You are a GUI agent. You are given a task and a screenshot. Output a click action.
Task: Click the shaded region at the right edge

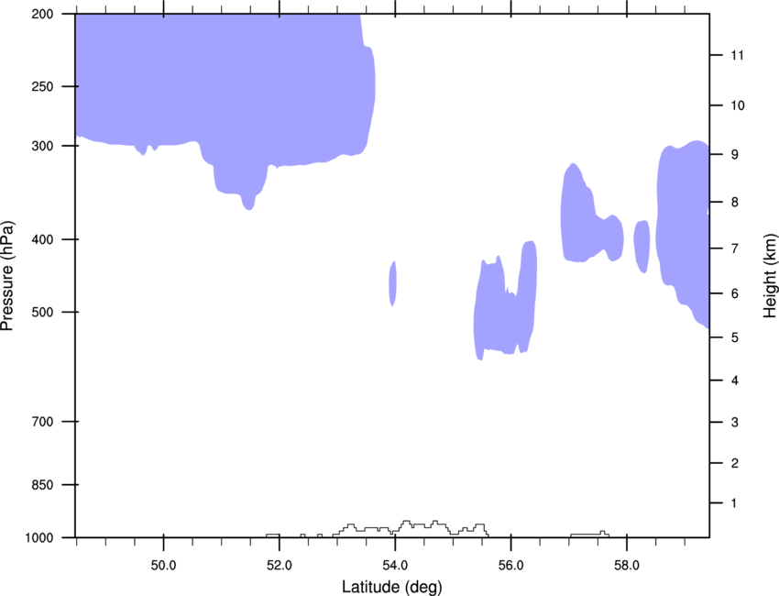[686, 219]
